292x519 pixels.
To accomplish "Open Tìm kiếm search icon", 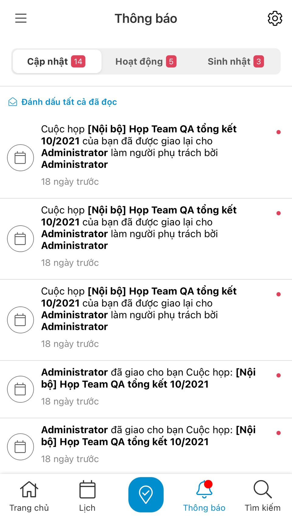I will pos(262,490).
